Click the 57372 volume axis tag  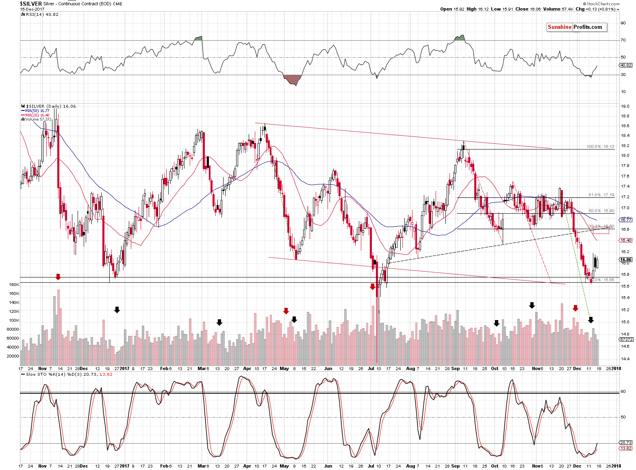[x=626, y=339]
